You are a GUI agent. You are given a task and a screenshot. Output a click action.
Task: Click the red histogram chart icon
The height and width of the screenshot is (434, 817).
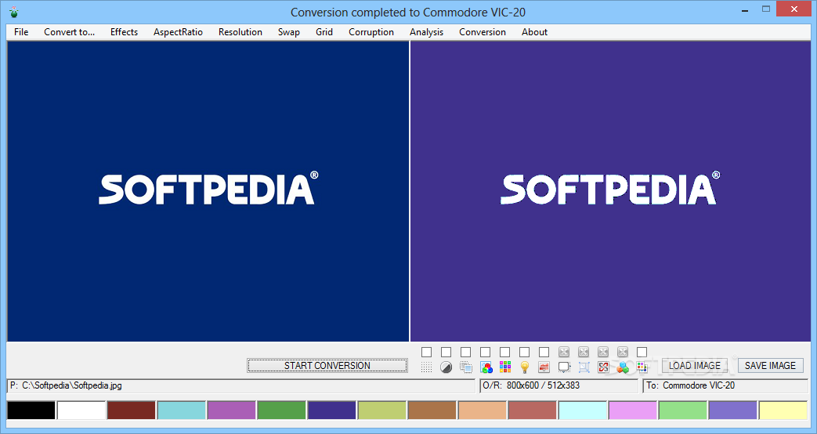point(544,367)
